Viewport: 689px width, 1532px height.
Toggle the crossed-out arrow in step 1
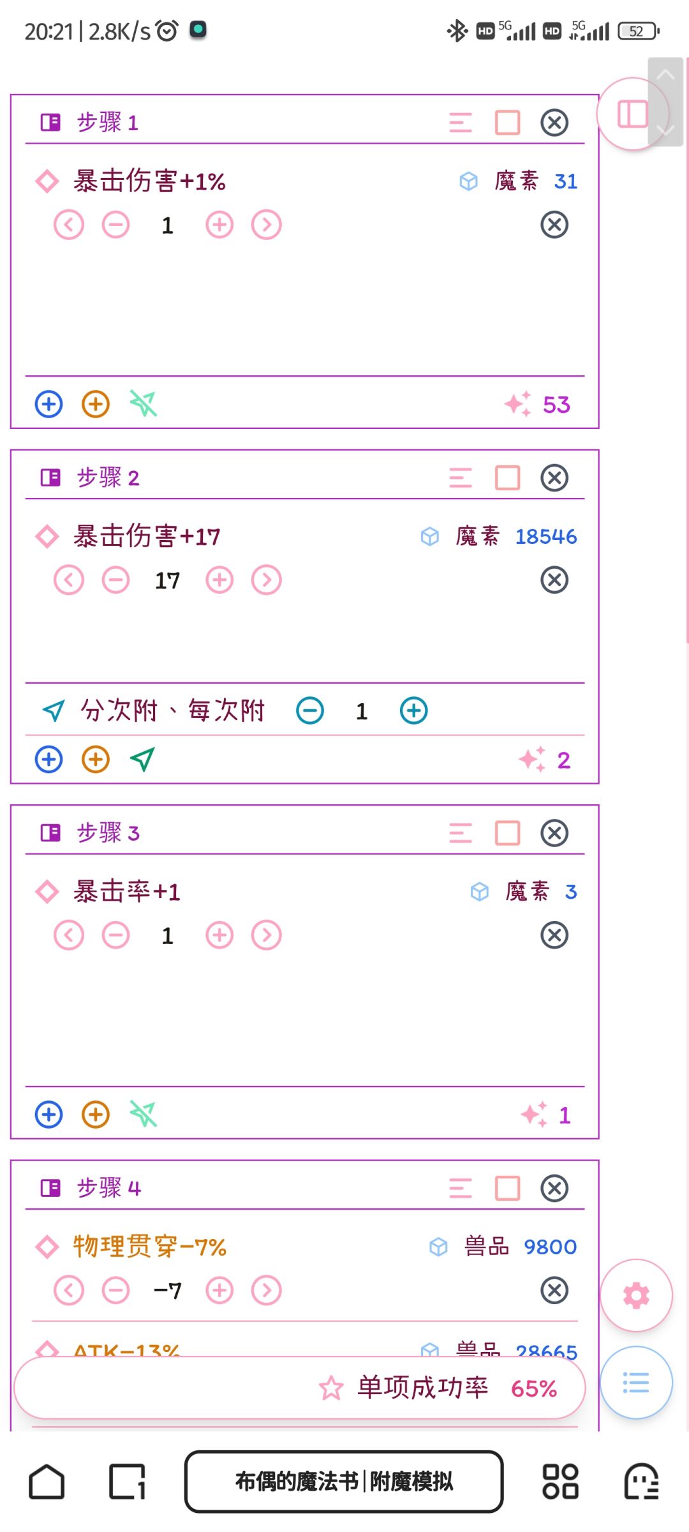tap(144, 403)
